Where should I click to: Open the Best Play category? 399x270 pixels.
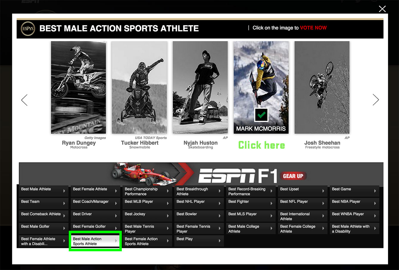click(199, 241)
